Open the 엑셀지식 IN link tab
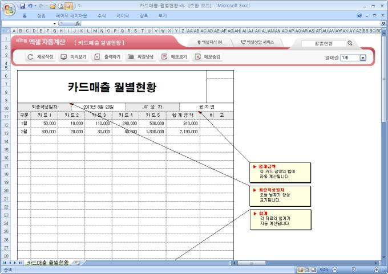Image resolution: width=388 pixels, height=274 pixels. (209, 42)
